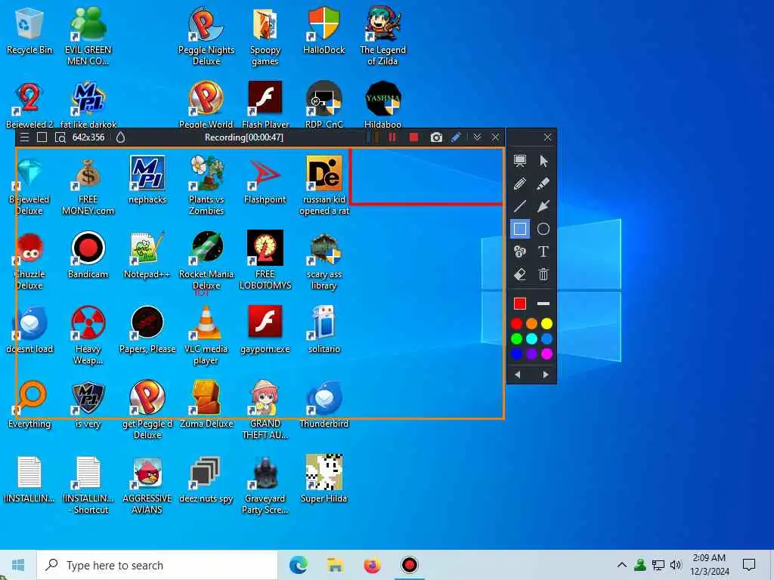The width and height of the screenshot is (774, 580).
Task: Close the drawing tools panel
Action: (x=547, y=137)
